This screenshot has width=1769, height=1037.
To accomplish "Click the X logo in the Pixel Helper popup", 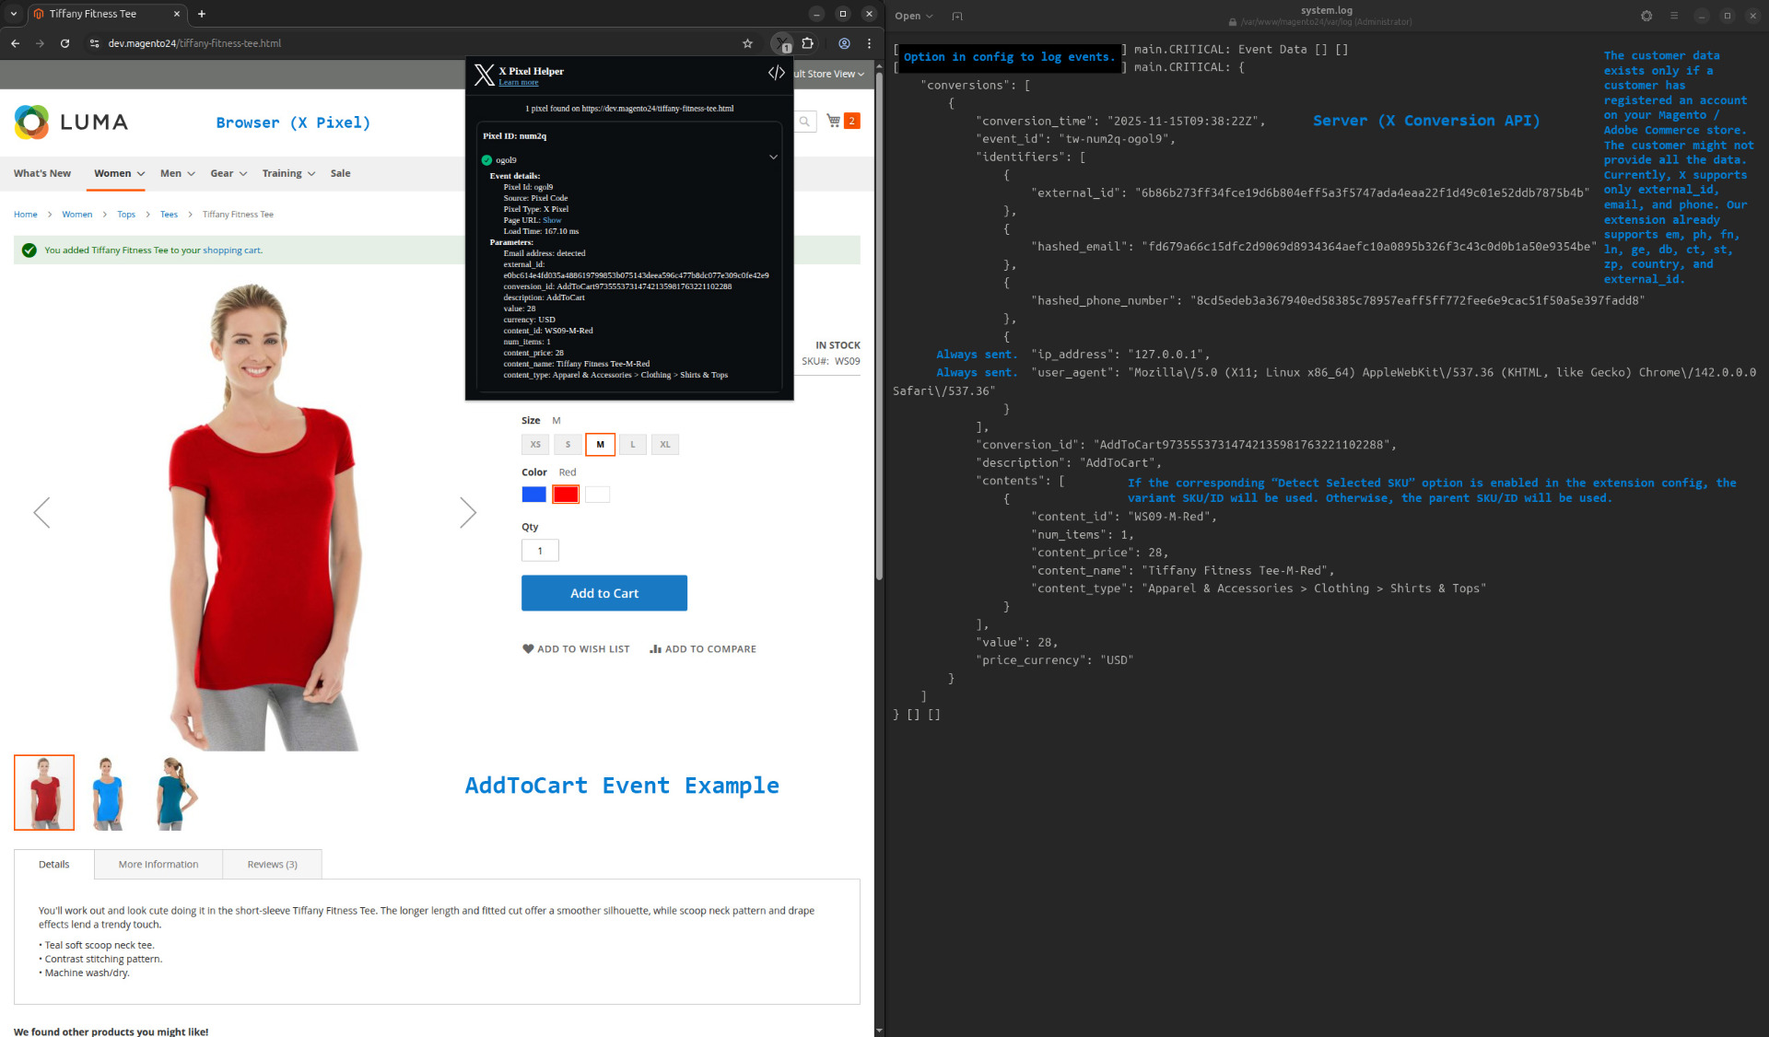I will click(484, 75).
